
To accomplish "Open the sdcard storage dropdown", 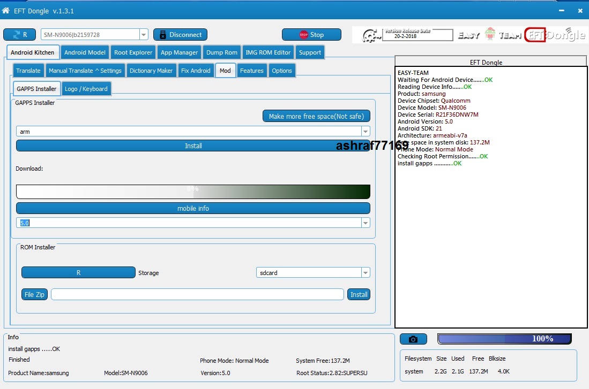I will click(365, 273).
